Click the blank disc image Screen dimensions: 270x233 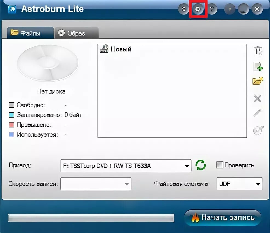click(x=48, y=63)
